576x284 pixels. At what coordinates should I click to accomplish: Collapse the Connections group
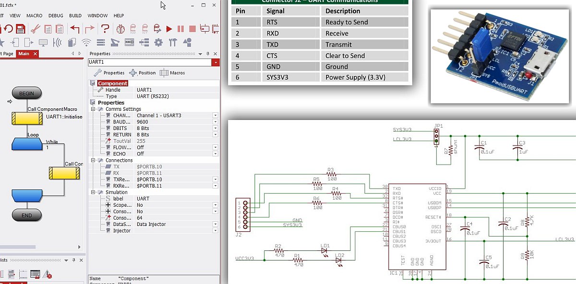[x=94, y=160]
